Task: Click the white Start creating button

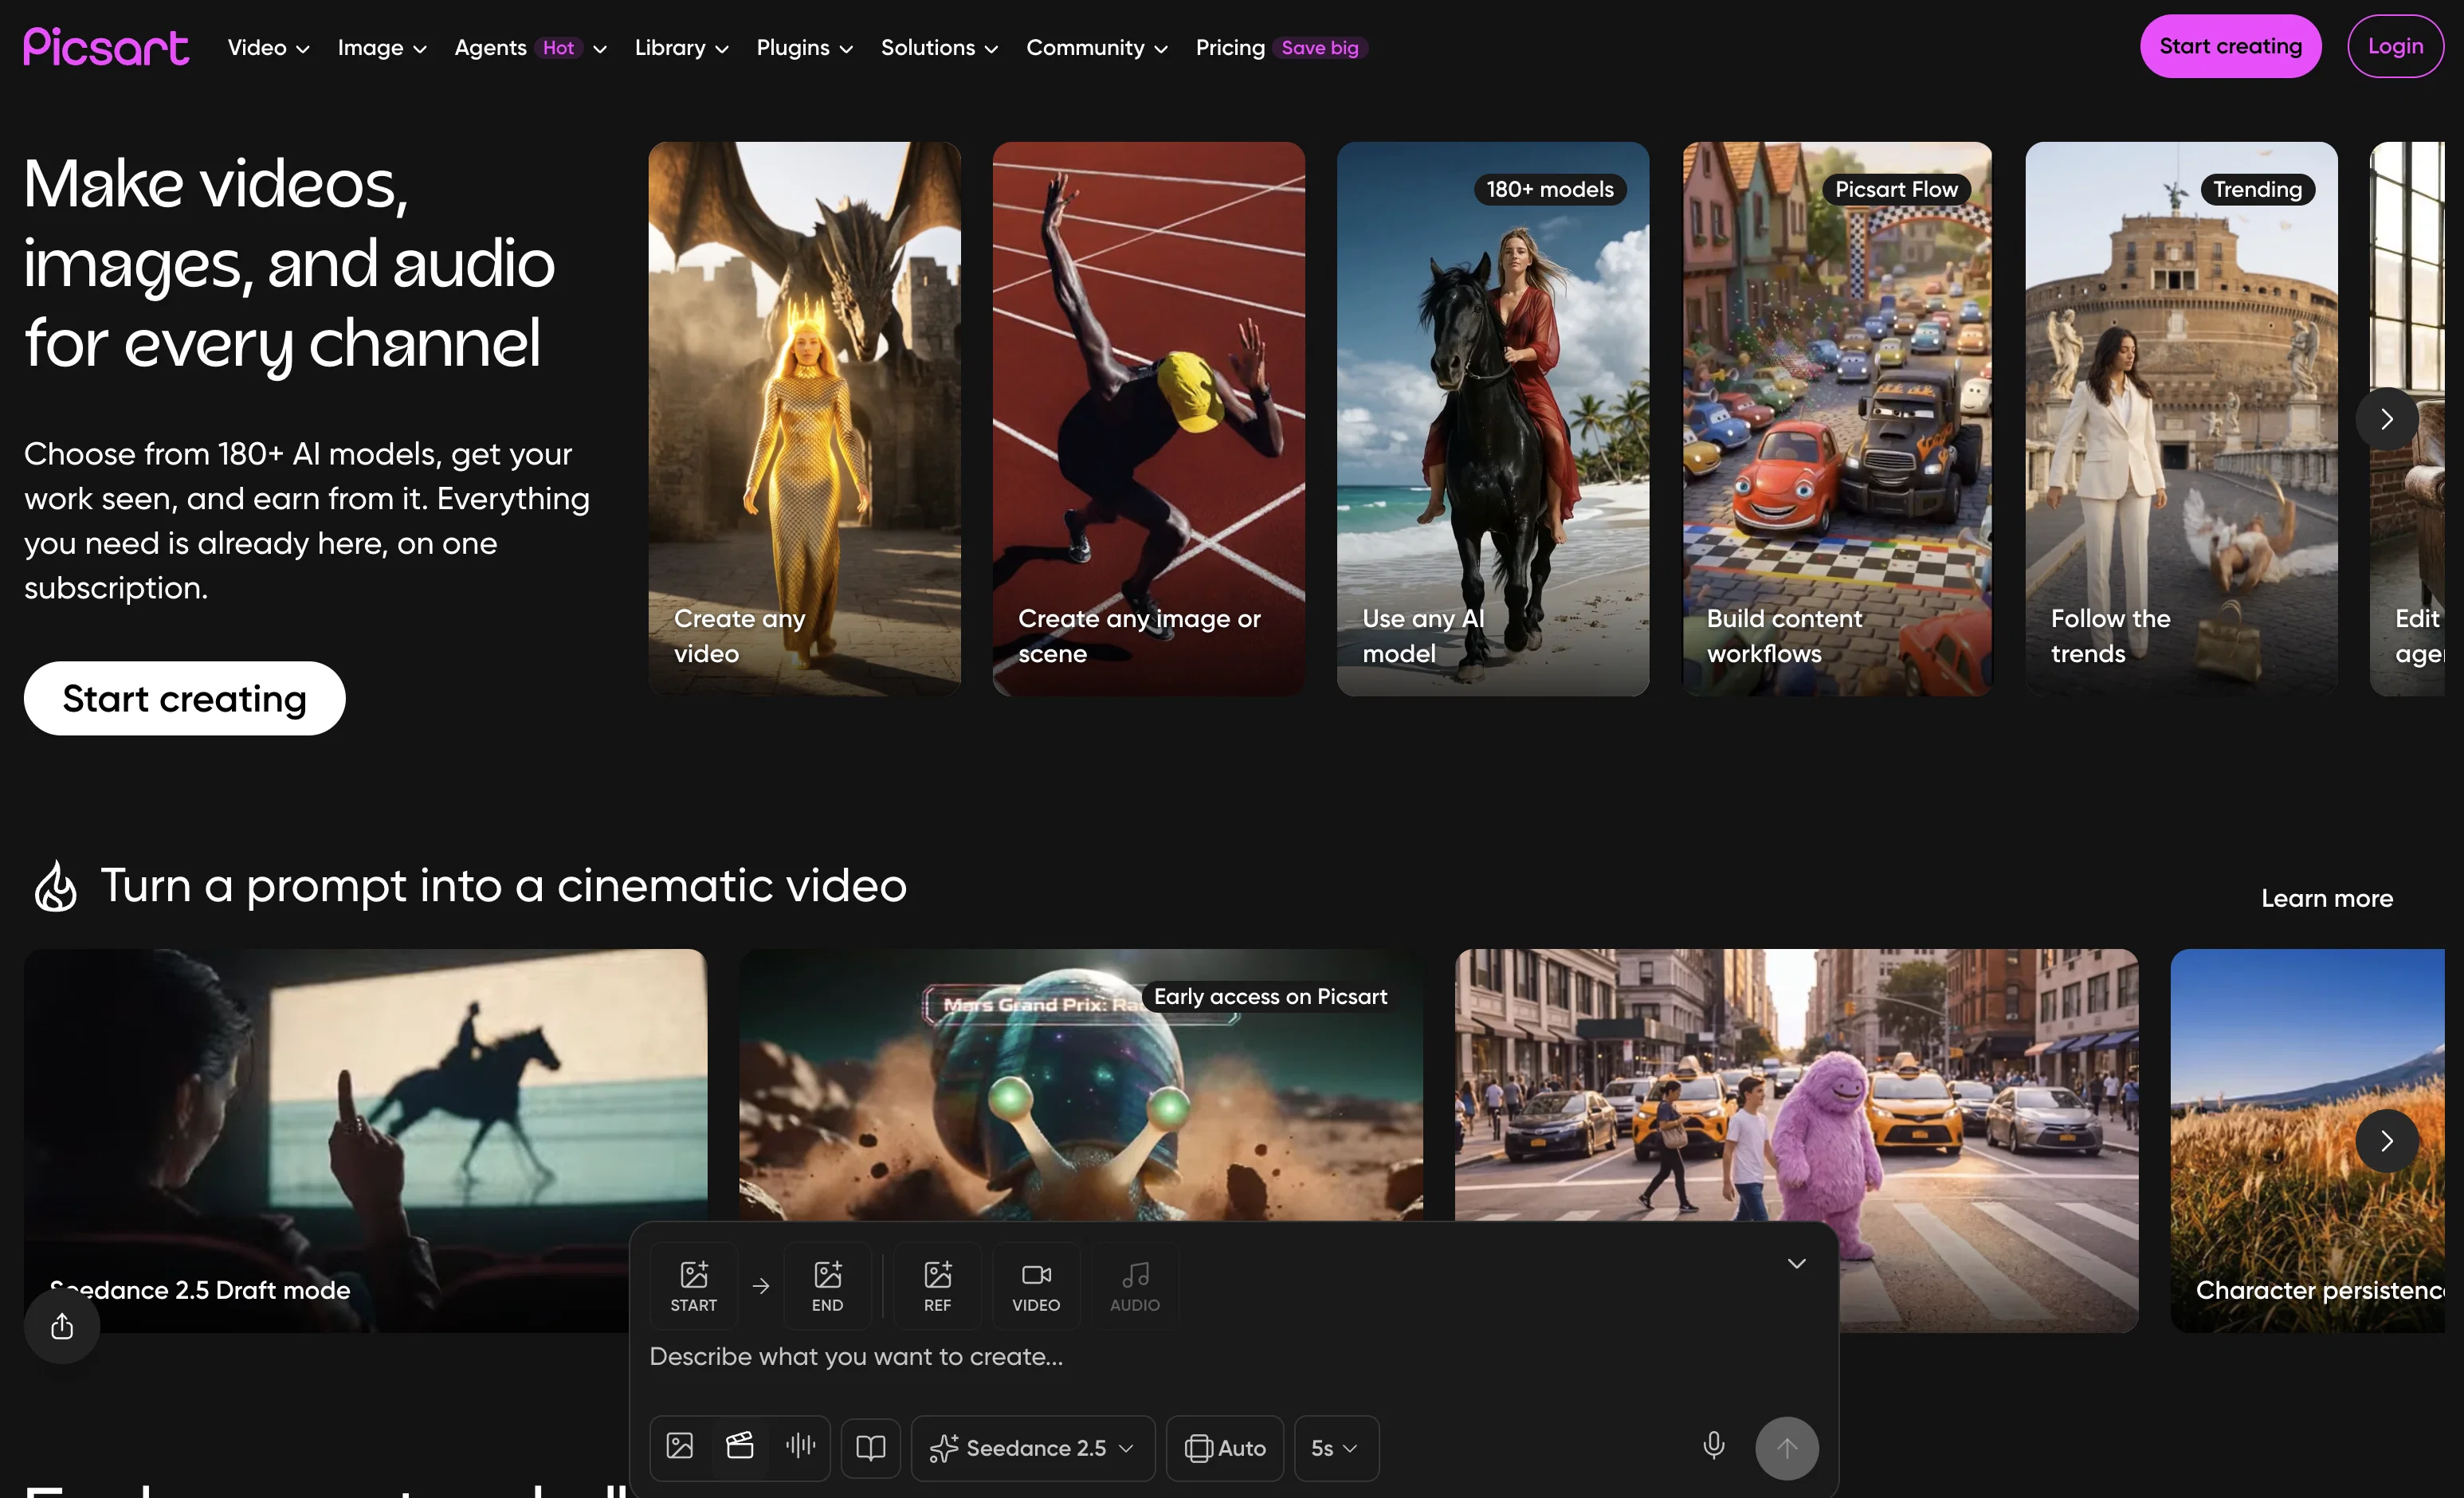Action: click(x=184, y=698)
